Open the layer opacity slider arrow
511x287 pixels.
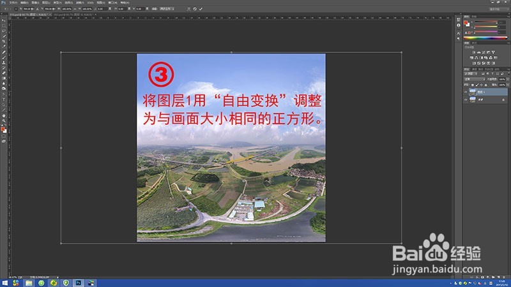click(x=508, y=79)
